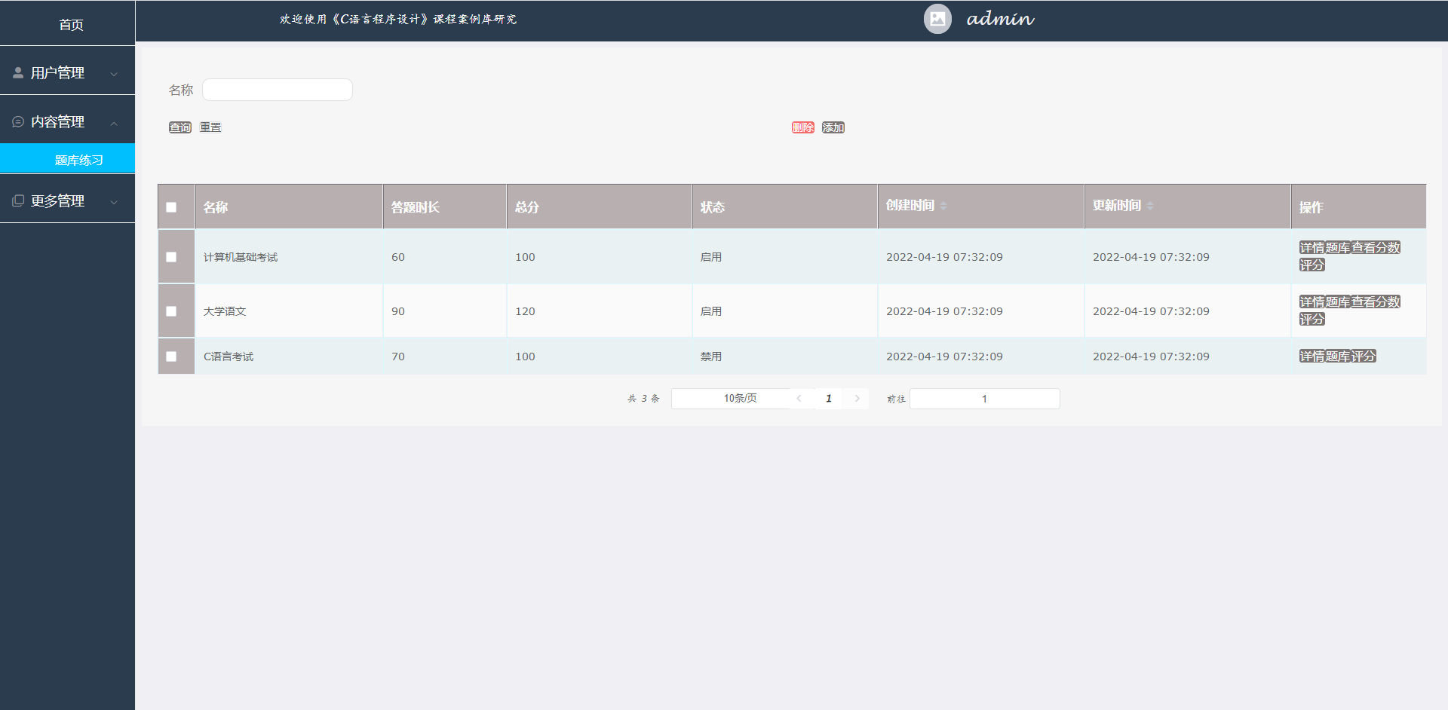Go to next page arrow in pagination
The height and width of the screenshot is (710, 1448).
tap(857, 399)
